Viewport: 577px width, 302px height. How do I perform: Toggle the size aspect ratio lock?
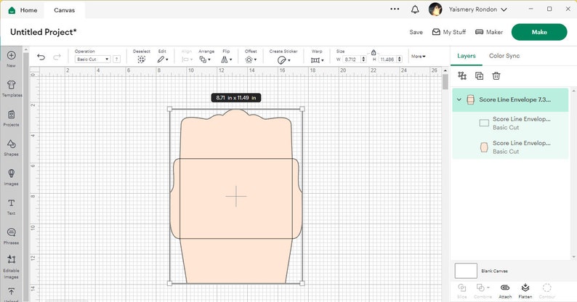[x=373, y=52]
